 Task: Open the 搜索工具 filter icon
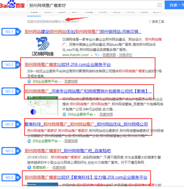(x=150, y=22)
